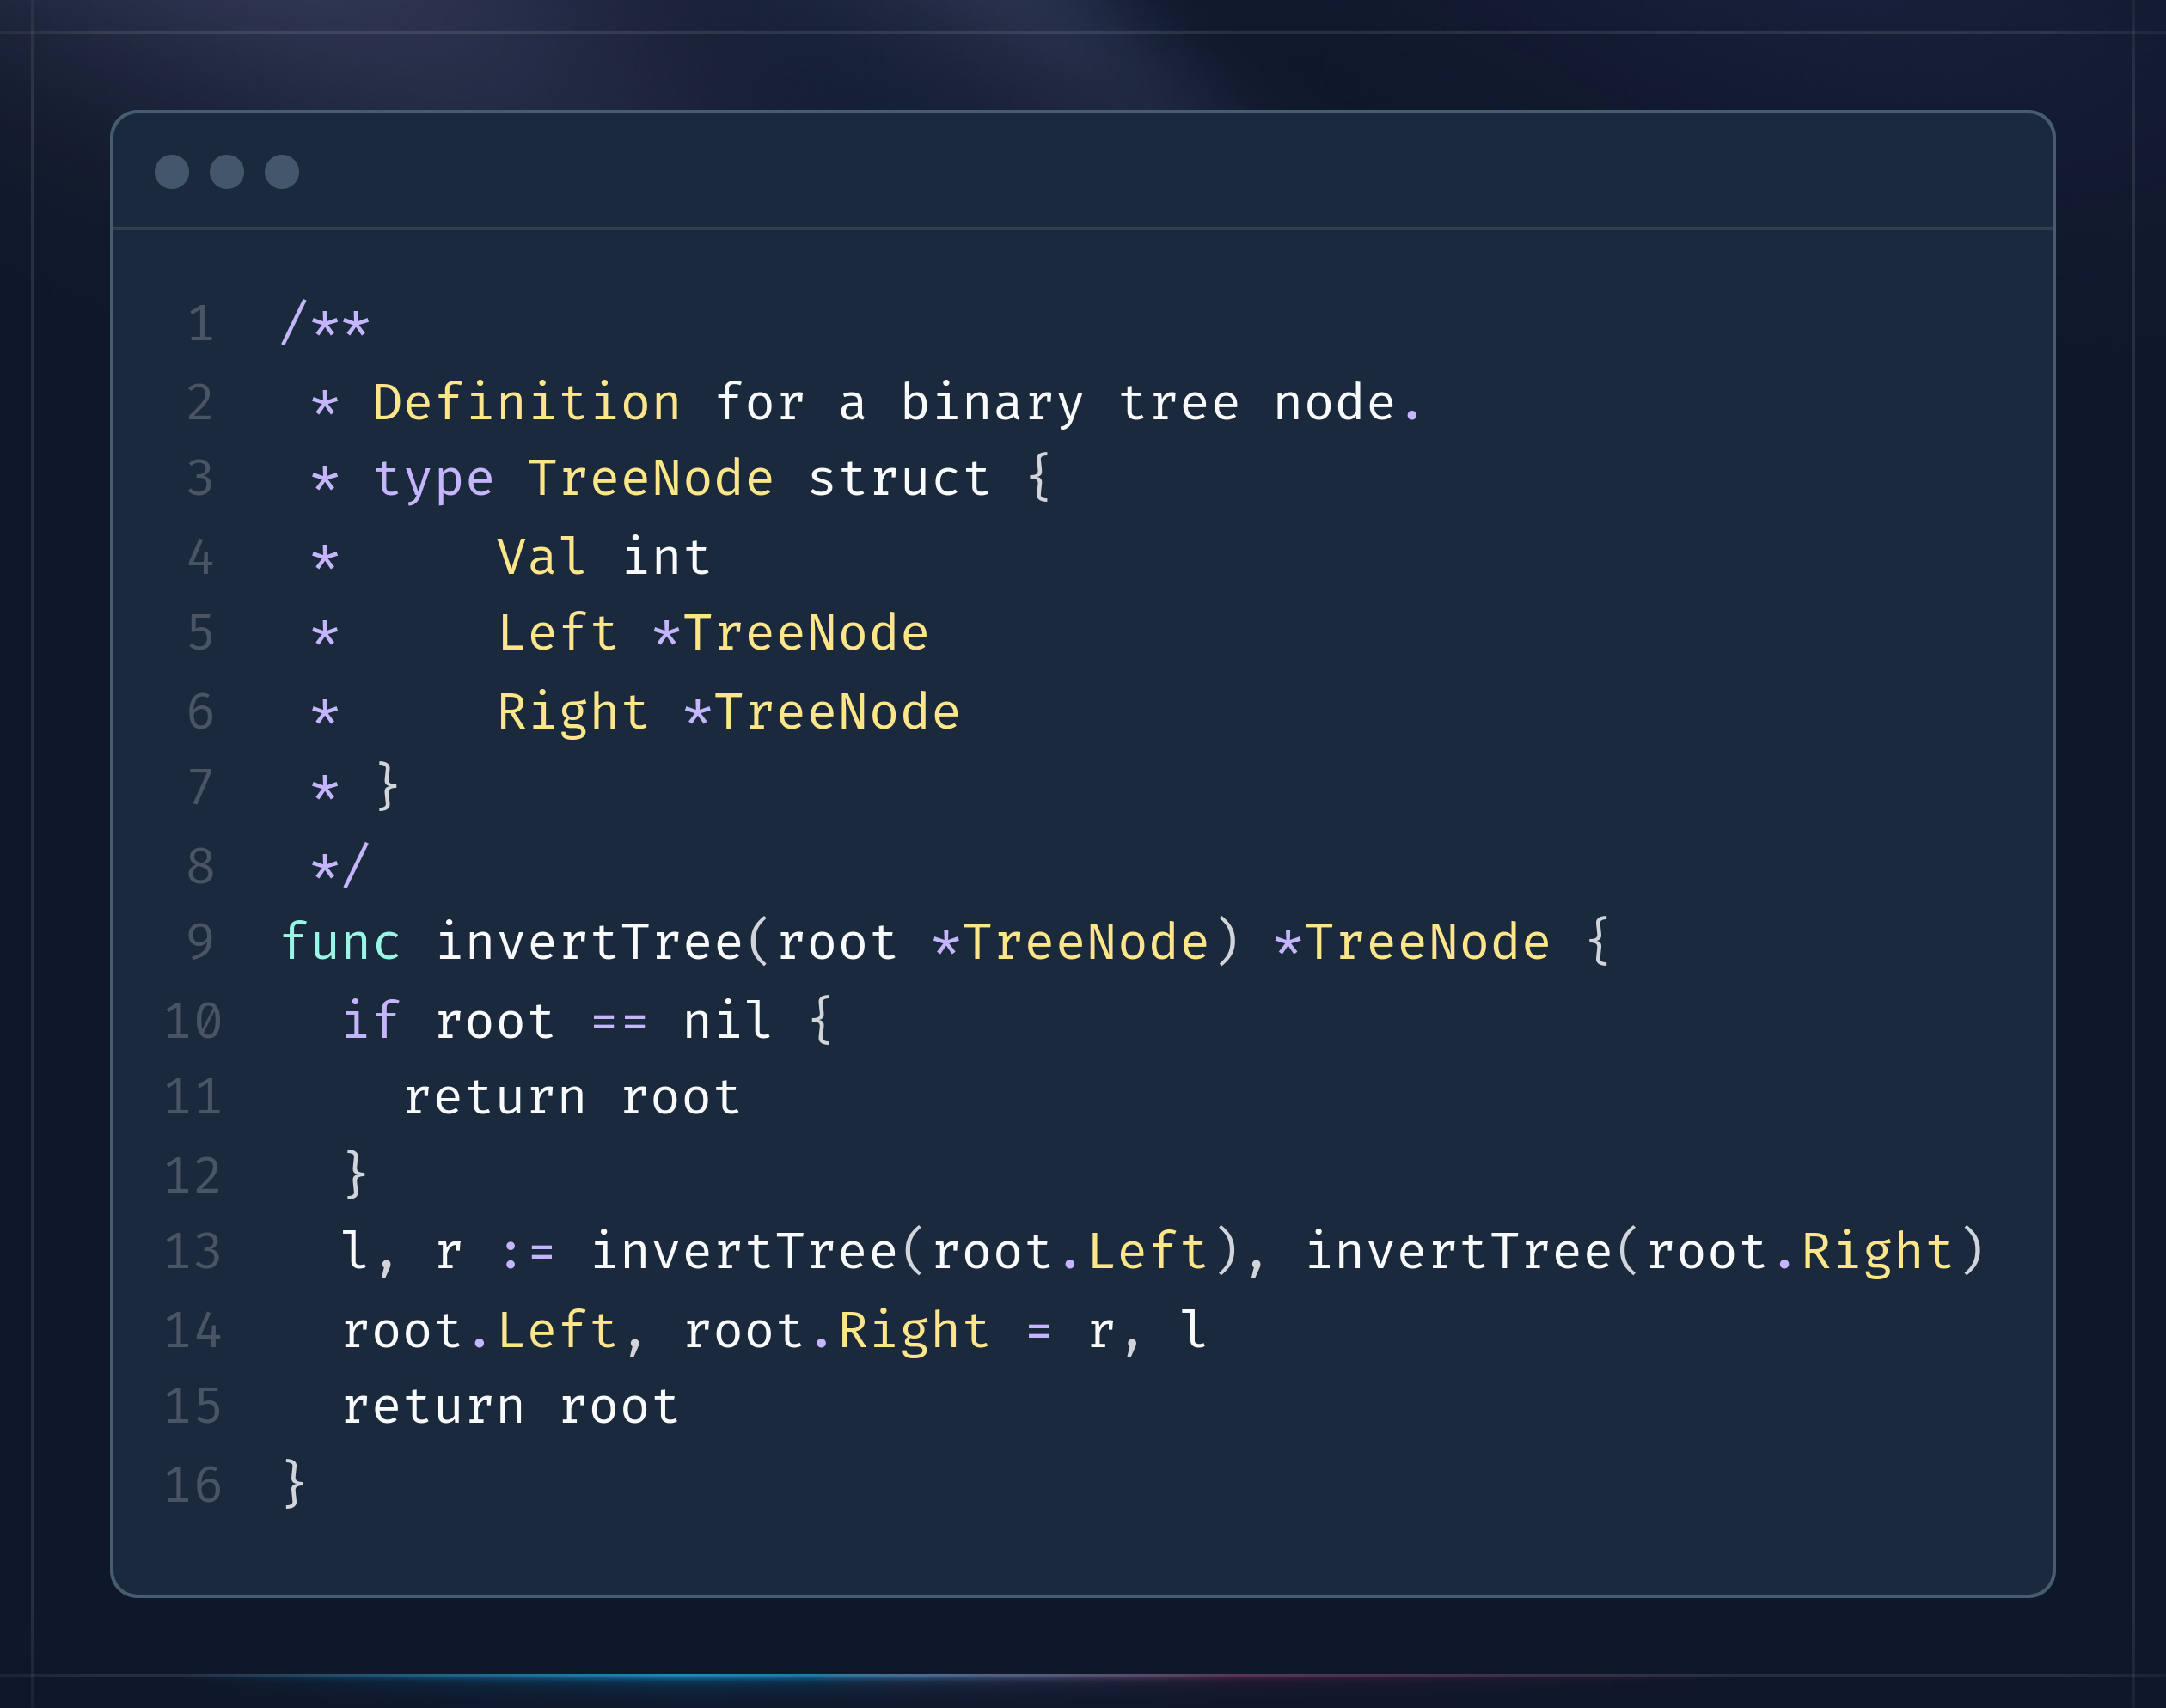Click nil on line 10
This screenshot has width=2166, height=1708.
(x=726, y=1021)
